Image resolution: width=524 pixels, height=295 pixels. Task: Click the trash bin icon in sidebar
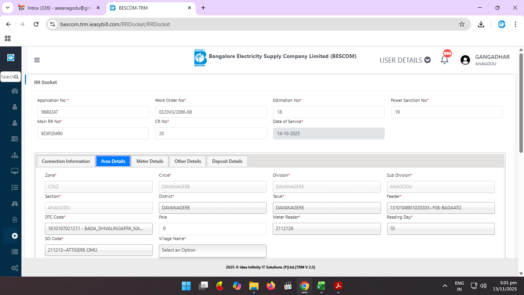pos(15,220)
